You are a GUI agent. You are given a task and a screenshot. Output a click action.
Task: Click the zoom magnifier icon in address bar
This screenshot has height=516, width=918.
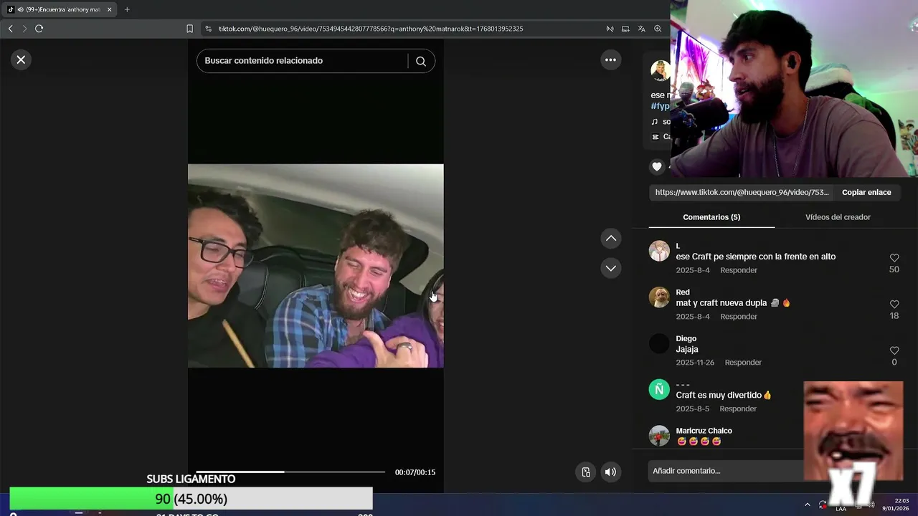658,29
